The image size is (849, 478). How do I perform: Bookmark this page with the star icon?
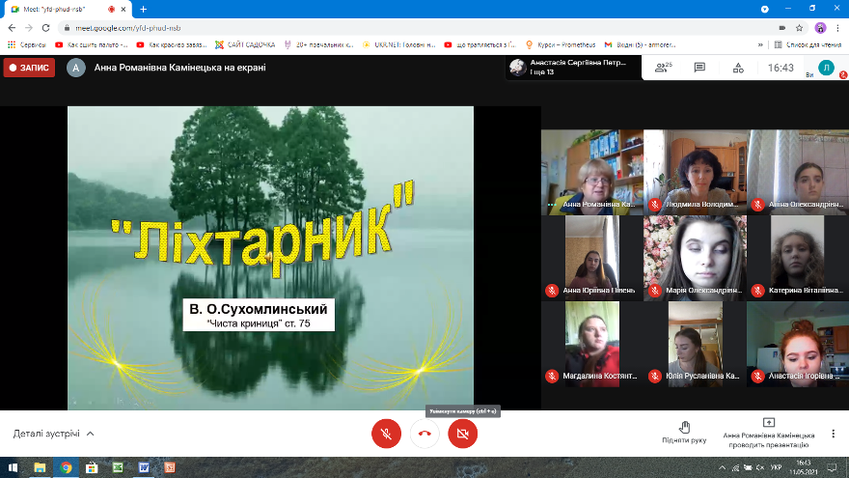799,28
